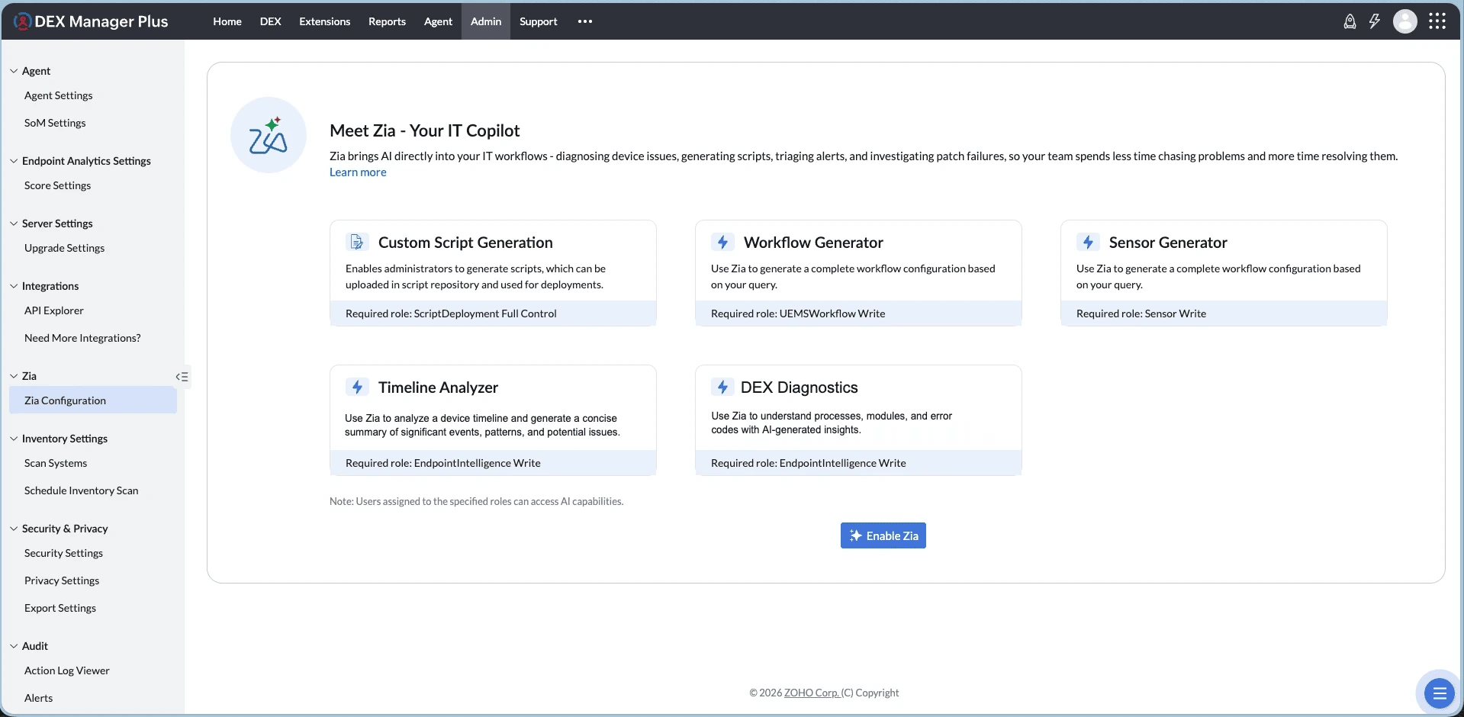Image resolution: width=1464 pixels, height=717 pixels.
Task: Click the Workflow Generator bolt icon
Action: (x=722, y=243)
